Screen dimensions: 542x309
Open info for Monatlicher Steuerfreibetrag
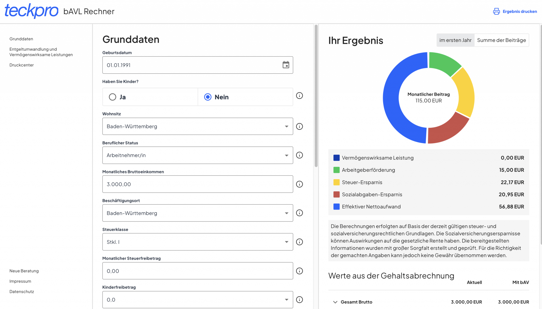click(299, 271)
